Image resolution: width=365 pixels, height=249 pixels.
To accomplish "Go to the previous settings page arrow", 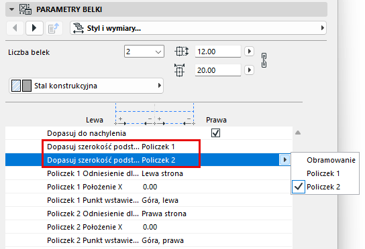I will click(15, 28).
